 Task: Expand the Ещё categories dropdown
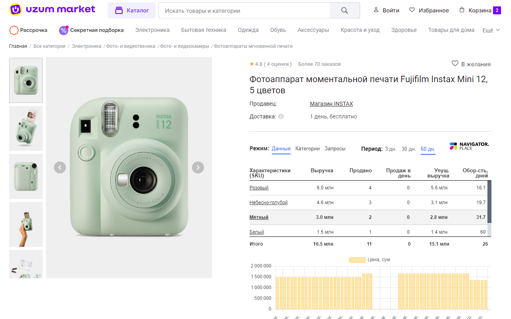[491, 30]
